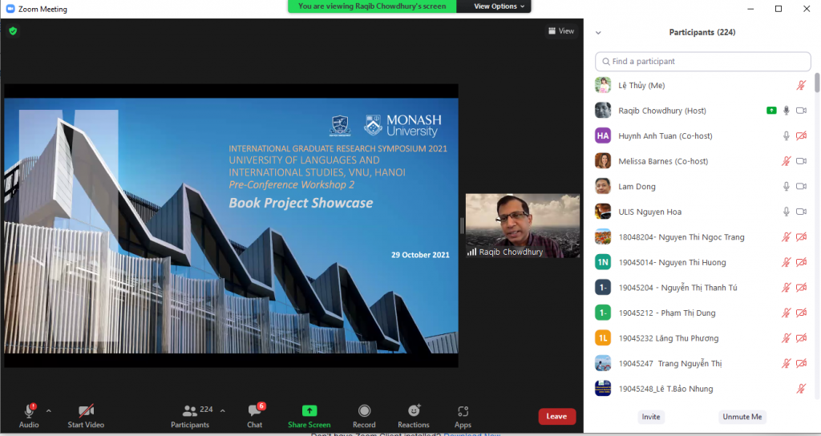Click the Invite button
Viewport: 821px width, 436px height.
[x=651, y=417]
